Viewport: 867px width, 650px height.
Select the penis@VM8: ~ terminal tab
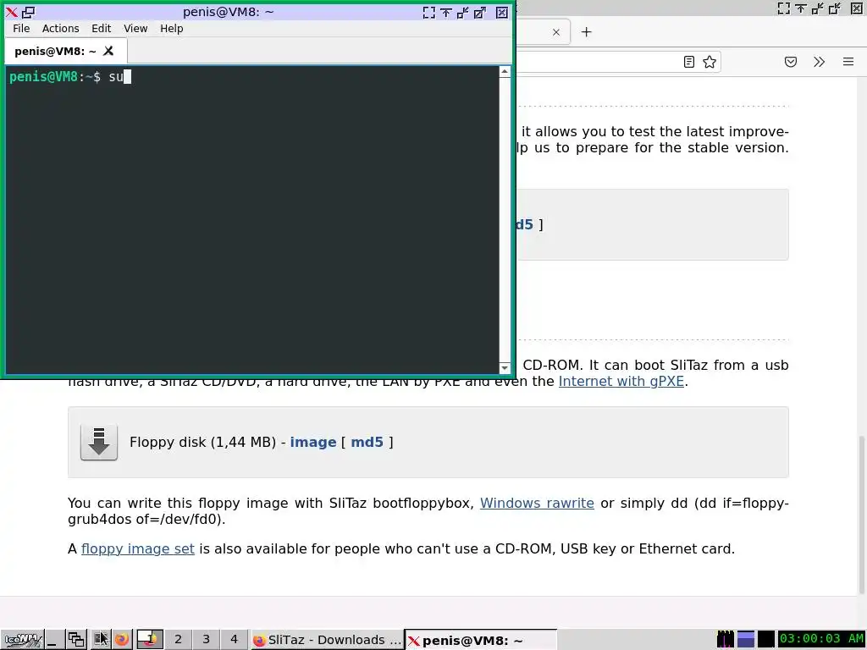point(66,51)
